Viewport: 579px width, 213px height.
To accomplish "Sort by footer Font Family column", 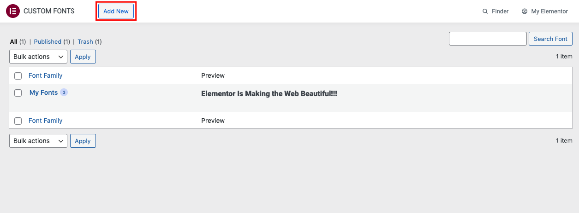I will point(45,121).
